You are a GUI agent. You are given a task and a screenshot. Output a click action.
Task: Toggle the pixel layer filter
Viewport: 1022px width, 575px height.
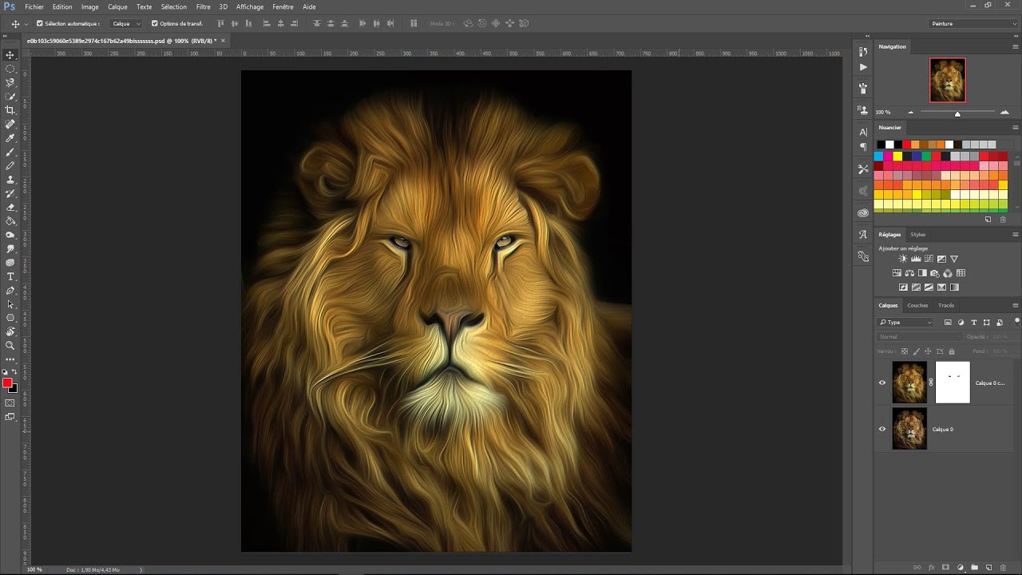click(x=948, y=323)
